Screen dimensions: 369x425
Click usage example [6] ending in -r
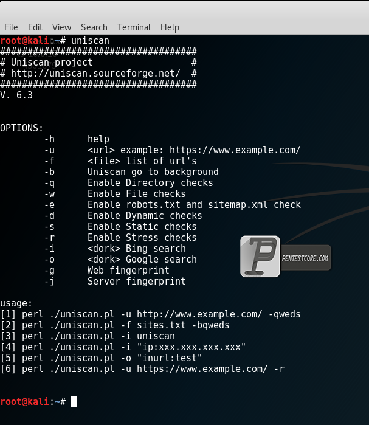click(x=142, y=369)
